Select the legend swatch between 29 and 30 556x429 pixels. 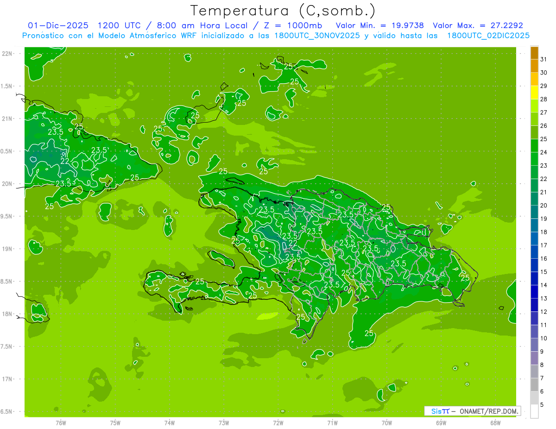(x=534, y=79)
